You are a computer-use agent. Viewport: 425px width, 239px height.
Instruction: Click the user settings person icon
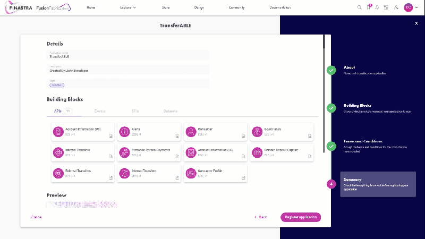click(x=396, y=7)
